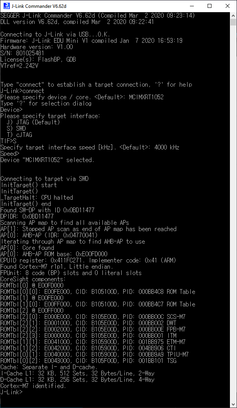The width and height of the screenshot is (237, 408).
Task: Click the "VTref=2.242V" voltage line
Action: [x=19, y=66]
